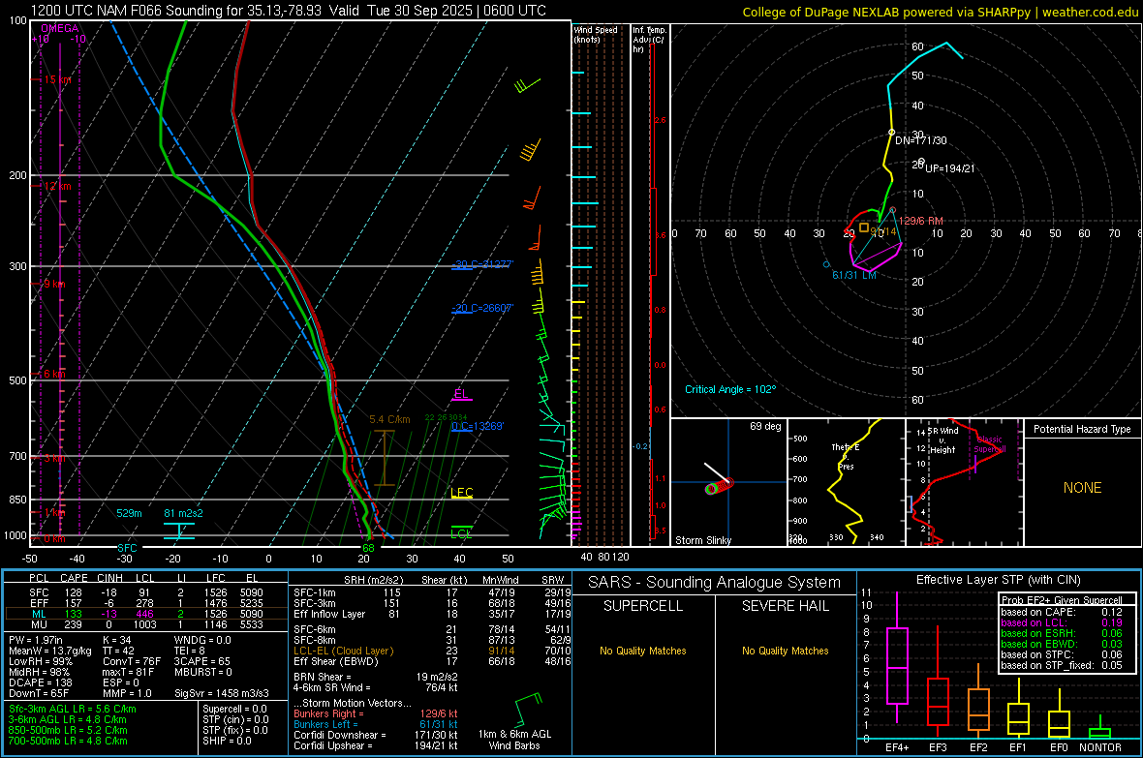Click the '5.4 C/km' lapse rate label

[389, 420]
